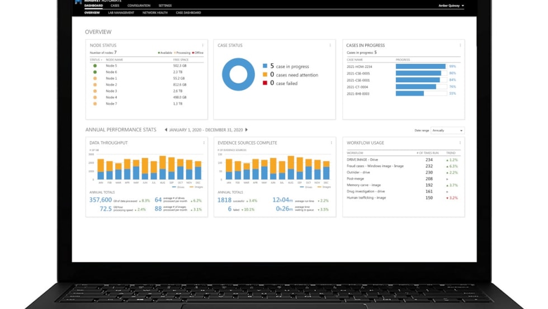Go to previous year with left arrow

166,130
